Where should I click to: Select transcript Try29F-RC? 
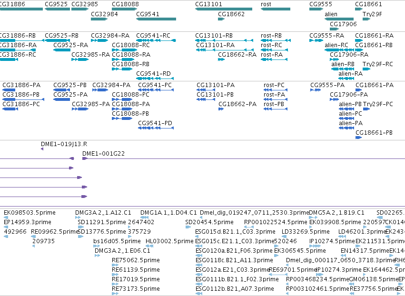[366, 69]
